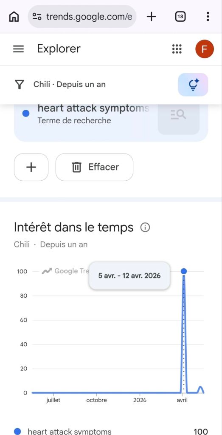The width and height of the screenshot is (222, 435).
Task: Click the peak data point at 100
Action: point(183,271)
